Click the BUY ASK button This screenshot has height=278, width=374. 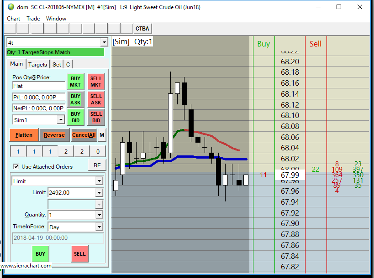click(75, 99)
